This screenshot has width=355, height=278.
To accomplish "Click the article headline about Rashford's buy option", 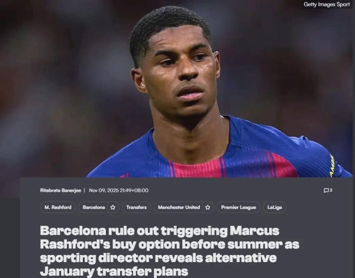I will click(170, 251).
